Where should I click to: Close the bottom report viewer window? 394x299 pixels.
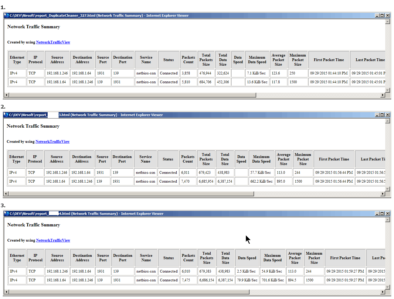tap(387, 214)
